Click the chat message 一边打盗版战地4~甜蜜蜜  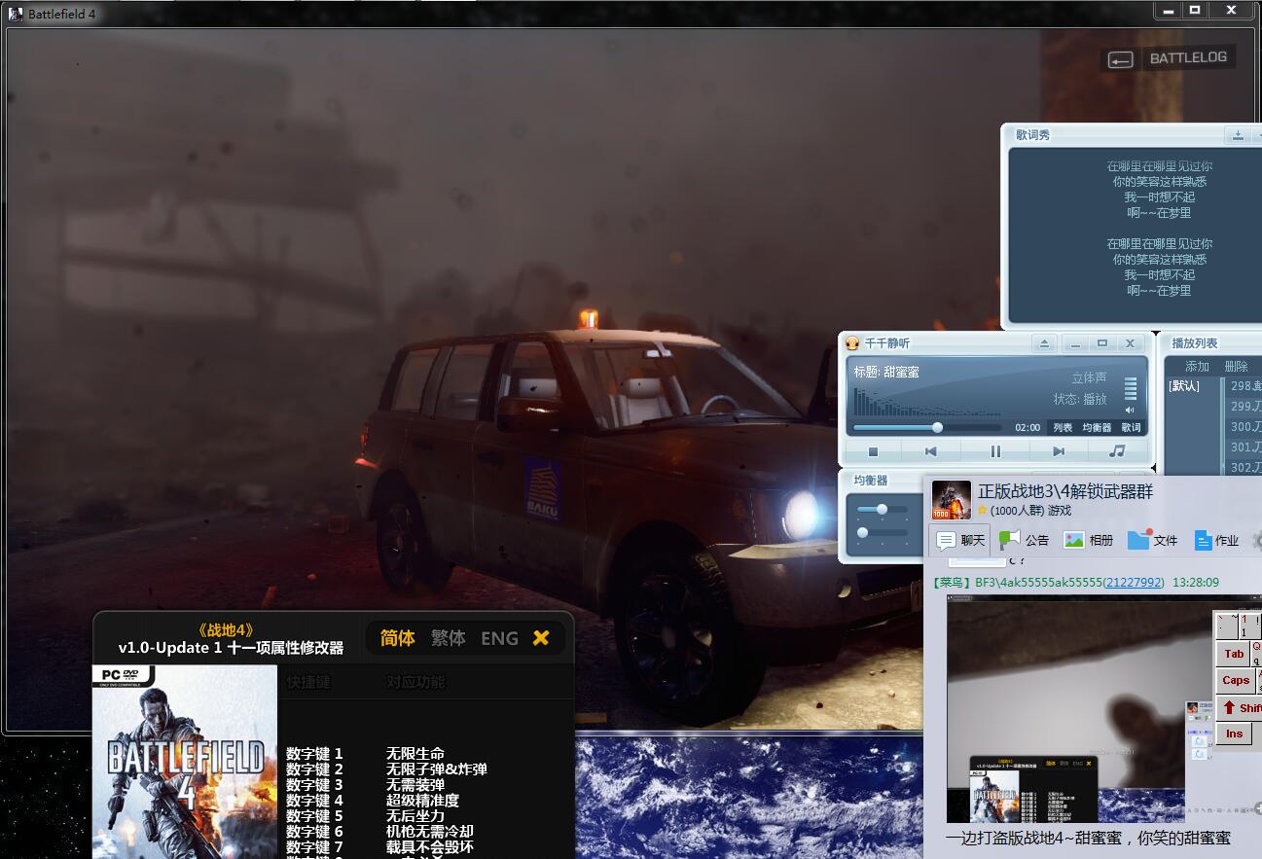[1088, 838]
